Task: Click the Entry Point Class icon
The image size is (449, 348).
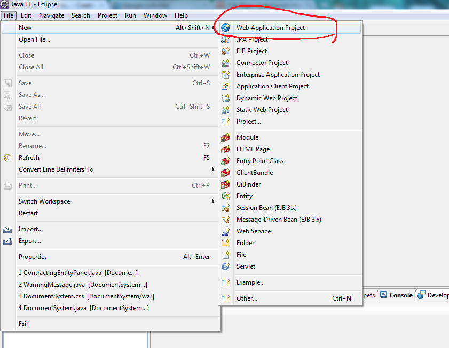Action: (x=225, y=161)
